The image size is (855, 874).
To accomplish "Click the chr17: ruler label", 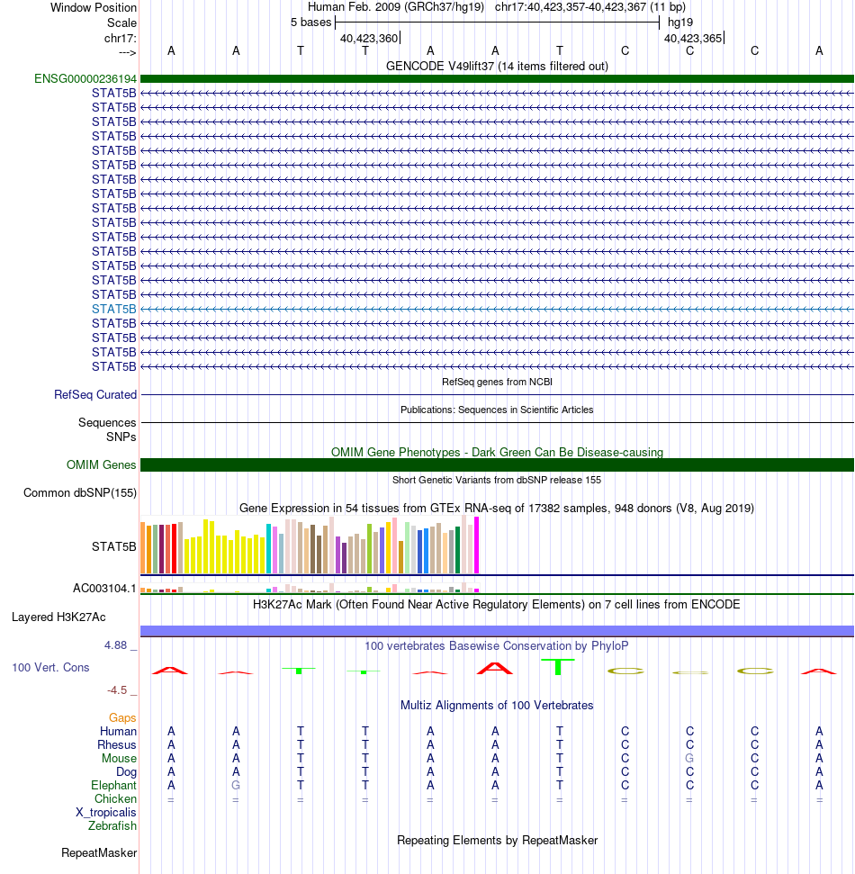I will (x=120, y=38).
